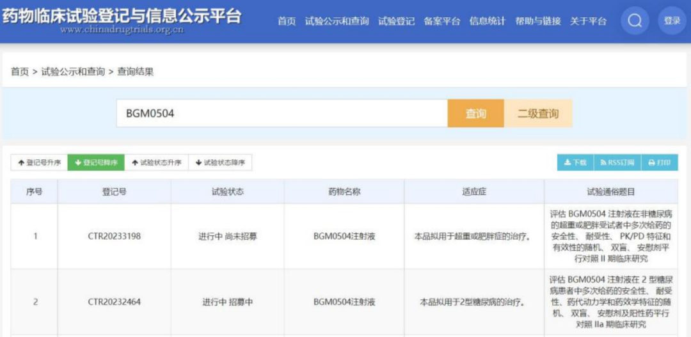This screenshot has height=337, width=691.
Task: Click the RSS订阅 feed icon button
Action: [x=617, y=163]
